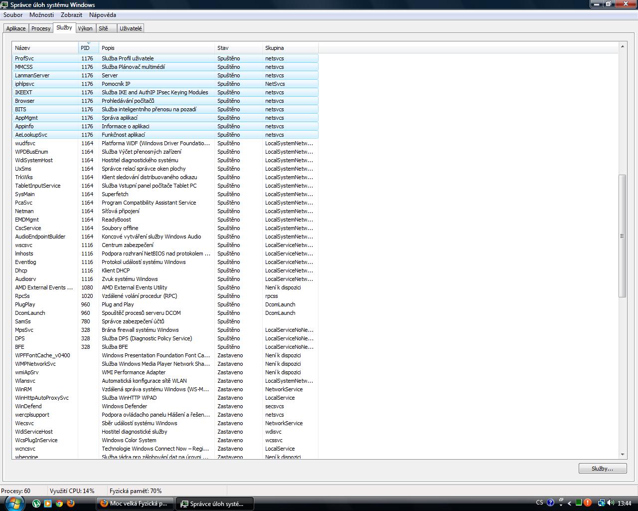Open the Možnosti menu

[41, 15]
